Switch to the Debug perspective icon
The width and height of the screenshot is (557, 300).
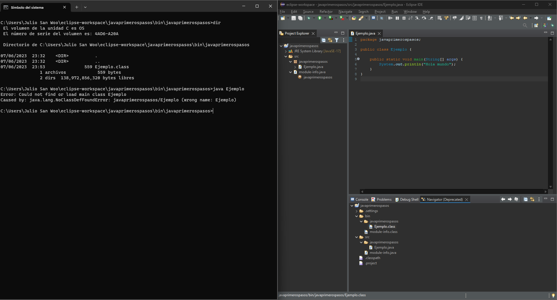click(552, 25)
